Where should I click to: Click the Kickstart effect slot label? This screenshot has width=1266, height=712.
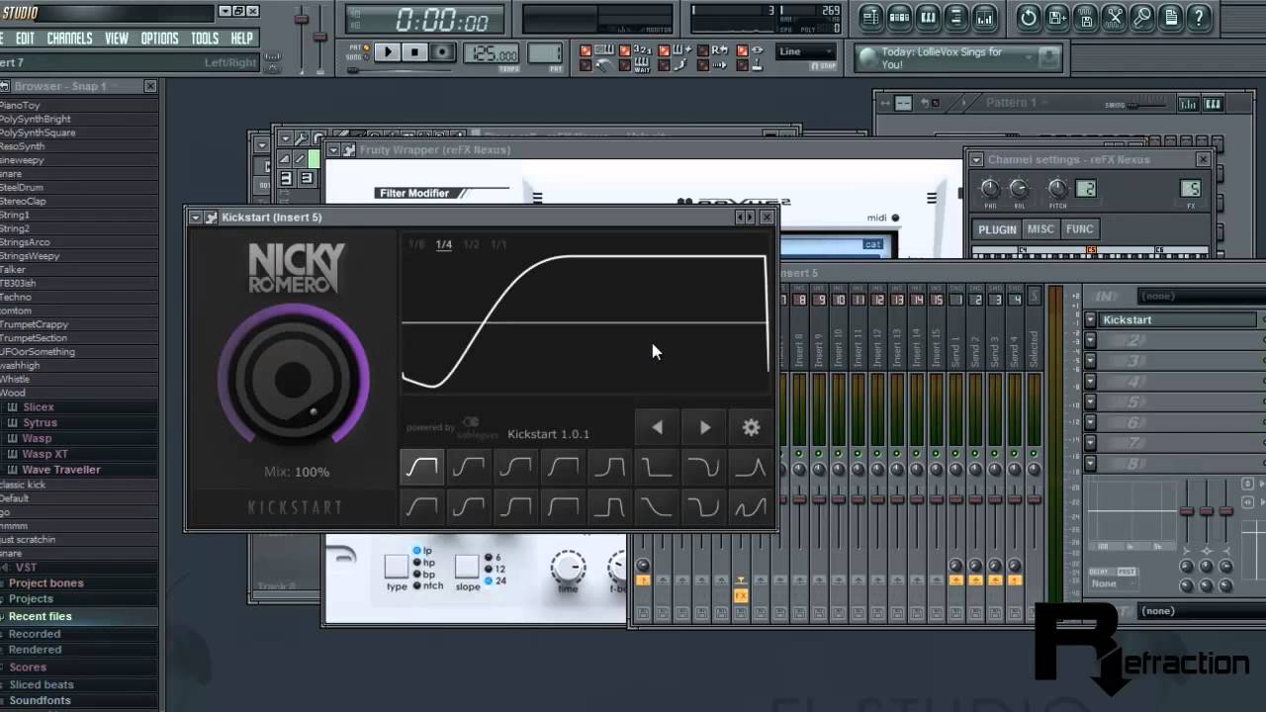[1179, 319]
